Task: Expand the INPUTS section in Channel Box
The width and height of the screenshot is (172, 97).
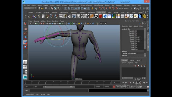Action: (x=124, y=55)
